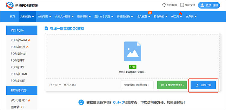
Task: Select PDF转长图 in the sidebar
Action: coord(18,81)
